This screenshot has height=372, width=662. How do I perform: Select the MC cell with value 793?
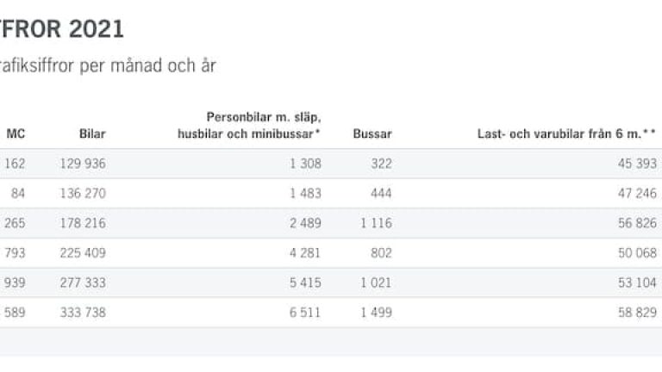16,253
